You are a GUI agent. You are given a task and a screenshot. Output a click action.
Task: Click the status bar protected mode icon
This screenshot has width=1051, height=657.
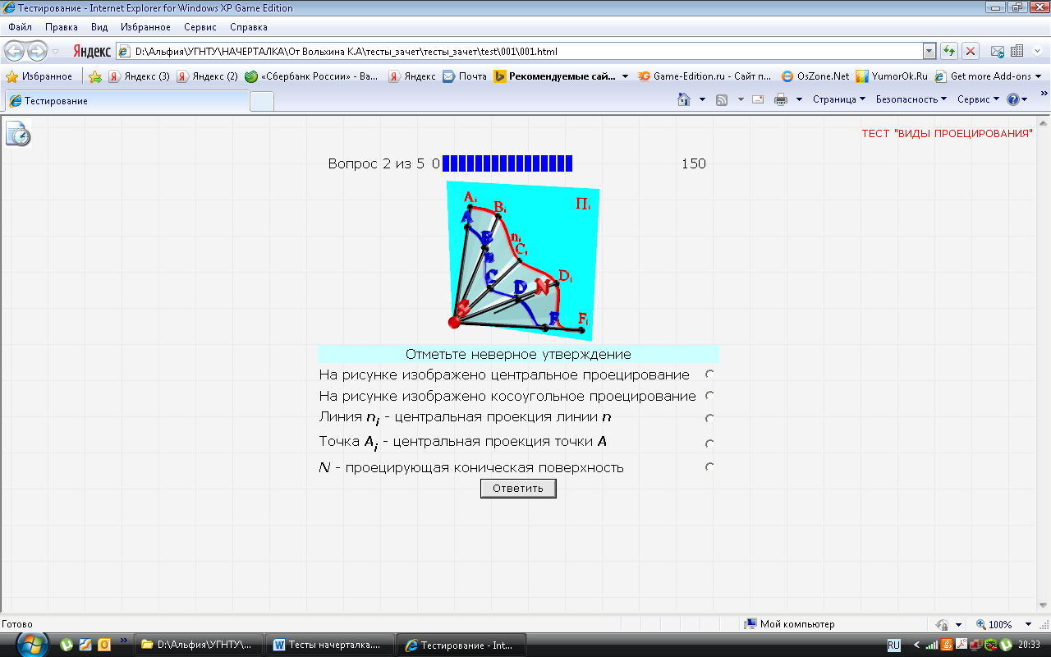point(943,624)
